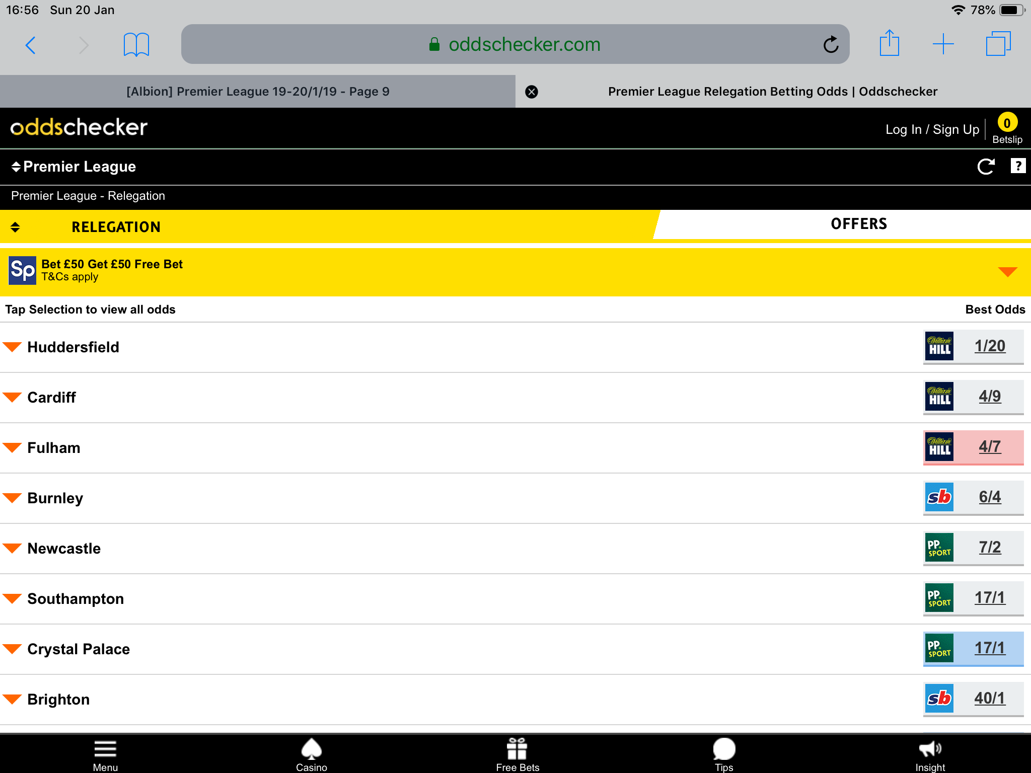Select Crystal Palace 17/1 best odds

[990, 648]
